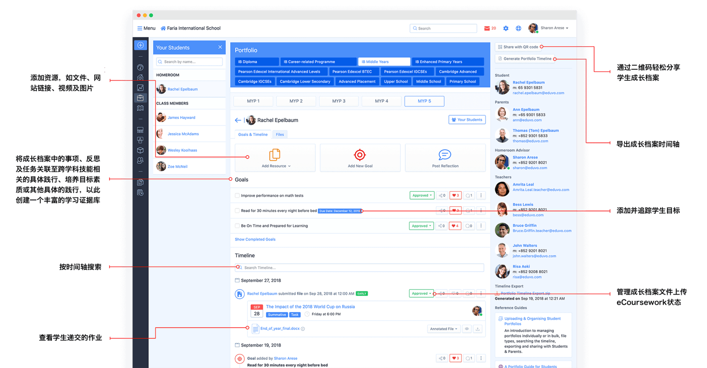The width and height of the screenshot is (707, 368).
Task: Open Approved dropdown for Be On Time goal
Action: coord(421,226)
